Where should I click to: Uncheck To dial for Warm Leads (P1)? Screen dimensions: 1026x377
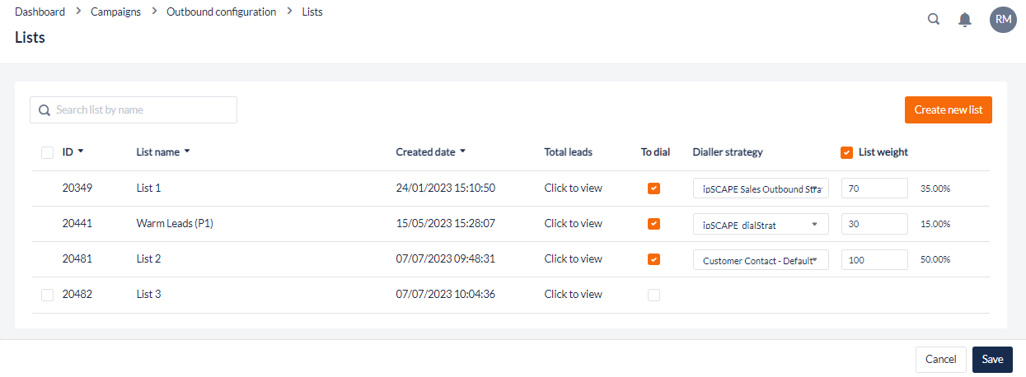[x=654, y=224]
